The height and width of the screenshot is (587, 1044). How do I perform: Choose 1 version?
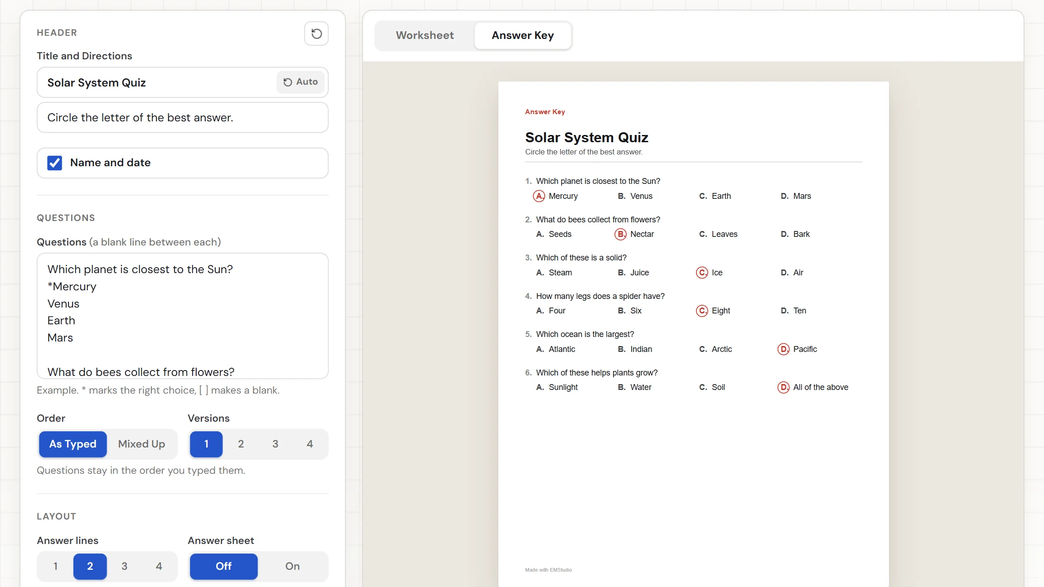coord(206,444)
